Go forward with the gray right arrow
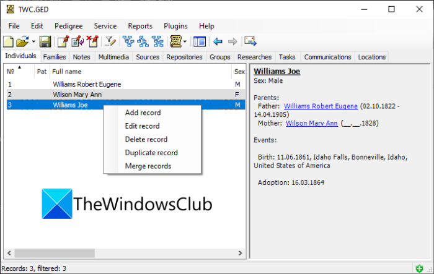Image resolution: width=434 pixels, height=274 pixels. [x=232, y=41]
